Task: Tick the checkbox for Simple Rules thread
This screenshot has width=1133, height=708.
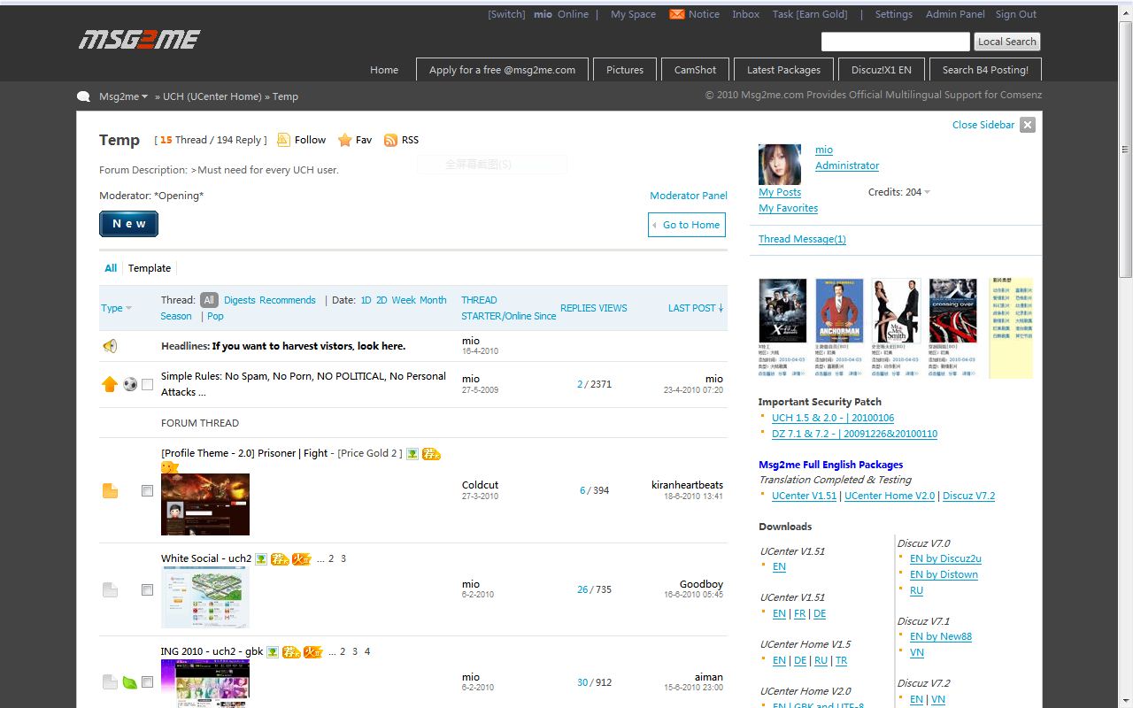Action: coord(148,385)
